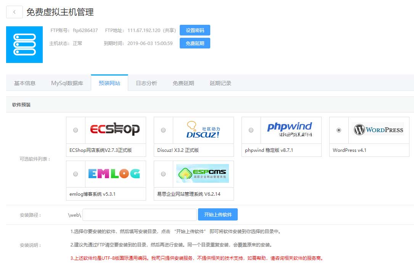
Task: Select the emlog radio button
Action: pyautogui.click(x=76, y=174)
